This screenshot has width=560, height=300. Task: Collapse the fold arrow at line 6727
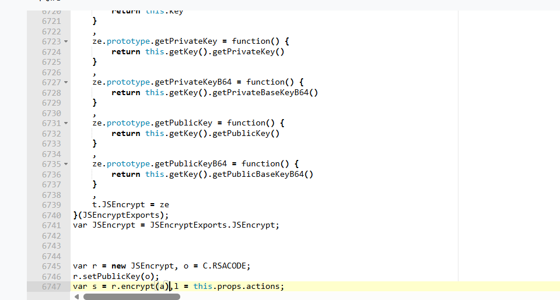coord(66,82)
